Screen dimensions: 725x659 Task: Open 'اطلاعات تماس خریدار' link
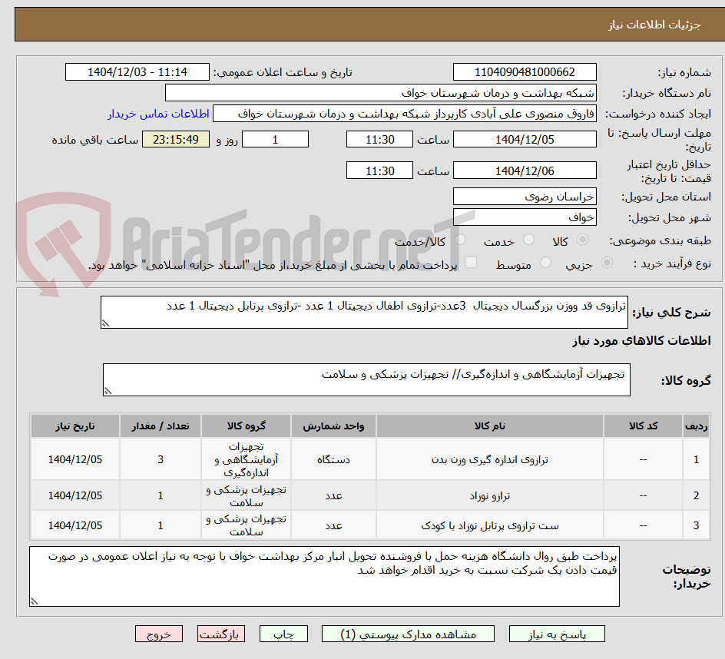(158, 114)
